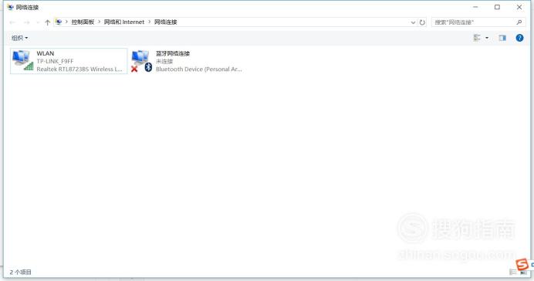Click the 网络连接 breadcrumb
Image resolution: width=534 pixels, height=281 pixels.
pos(165,22)
